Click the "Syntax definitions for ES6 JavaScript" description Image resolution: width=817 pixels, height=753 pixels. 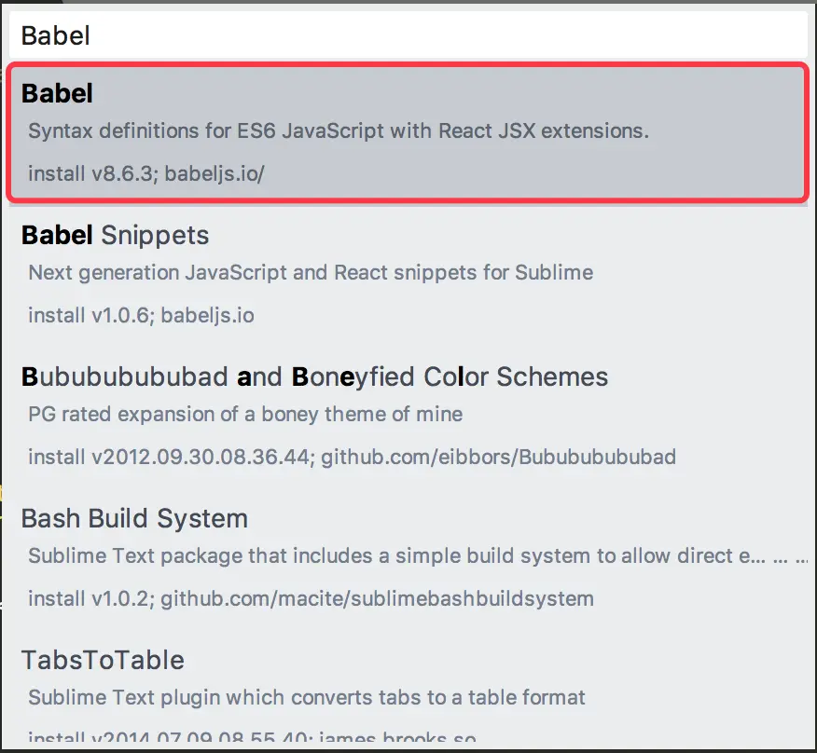(338, 130)
